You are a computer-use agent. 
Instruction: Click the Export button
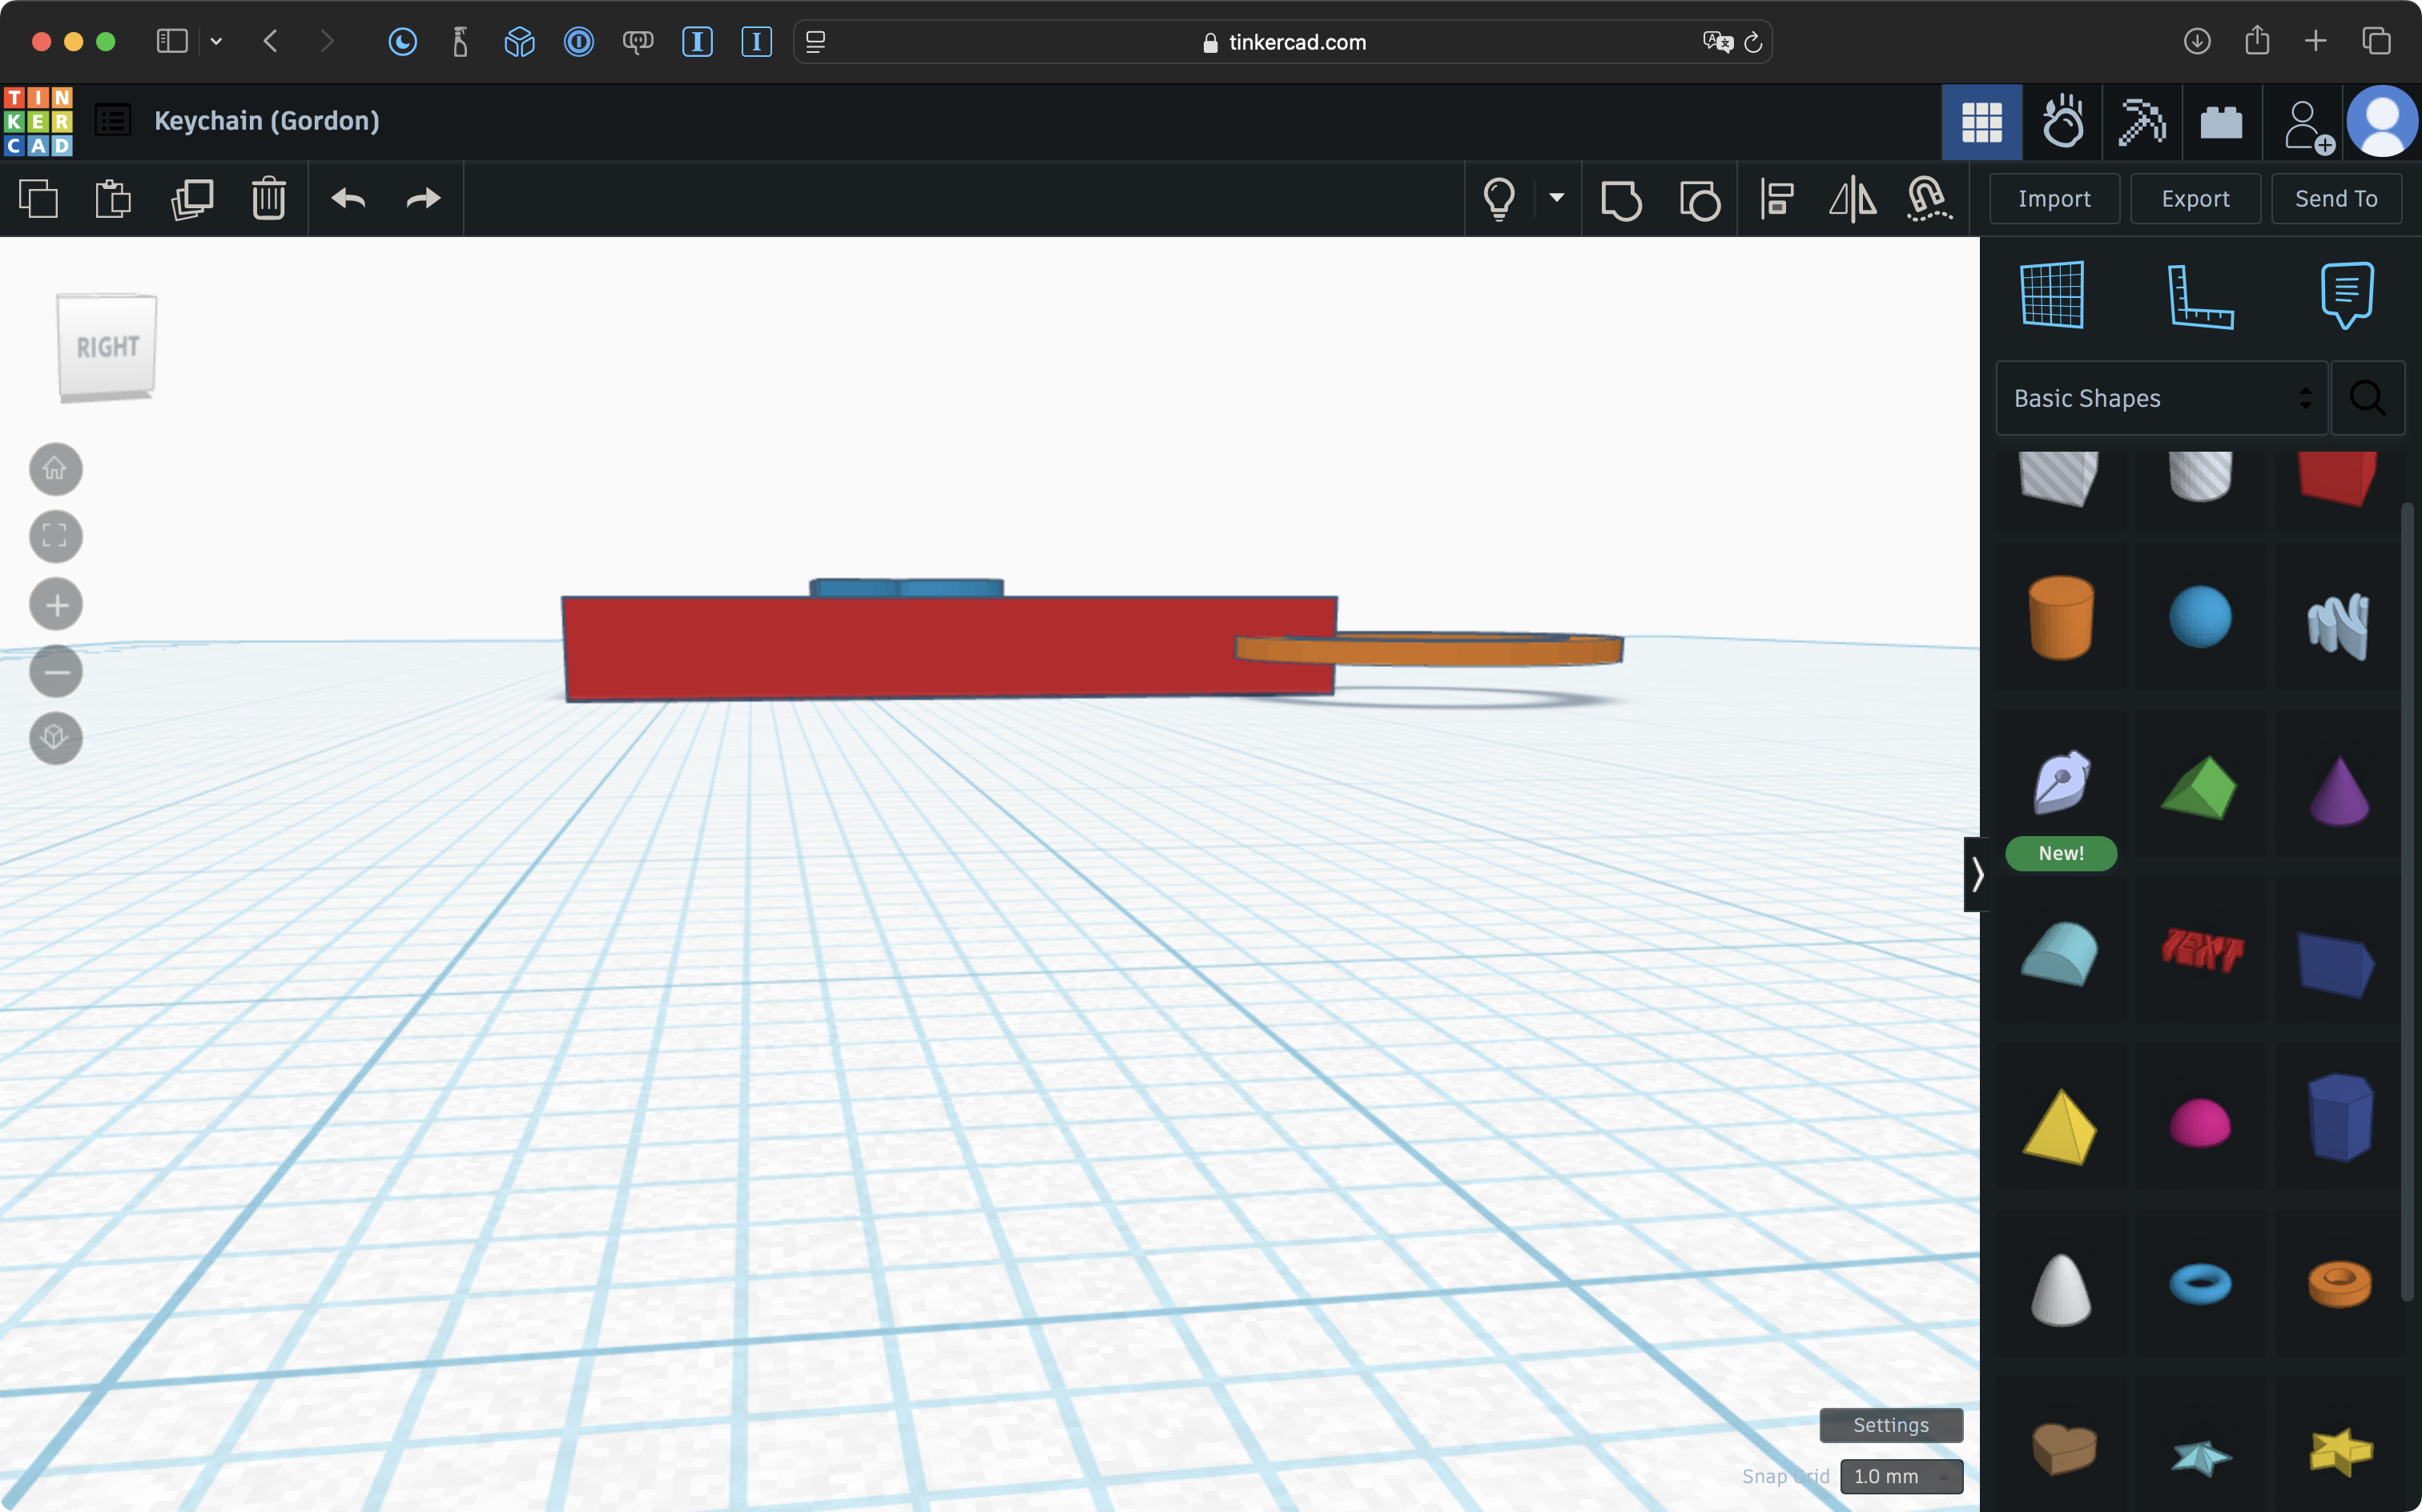click(x=2195, y=199)
